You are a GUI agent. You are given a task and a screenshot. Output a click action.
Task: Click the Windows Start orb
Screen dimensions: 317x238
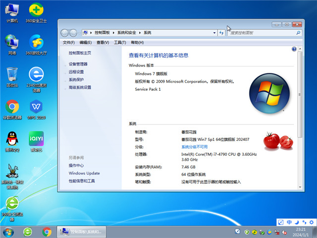[x=8, y=232]
